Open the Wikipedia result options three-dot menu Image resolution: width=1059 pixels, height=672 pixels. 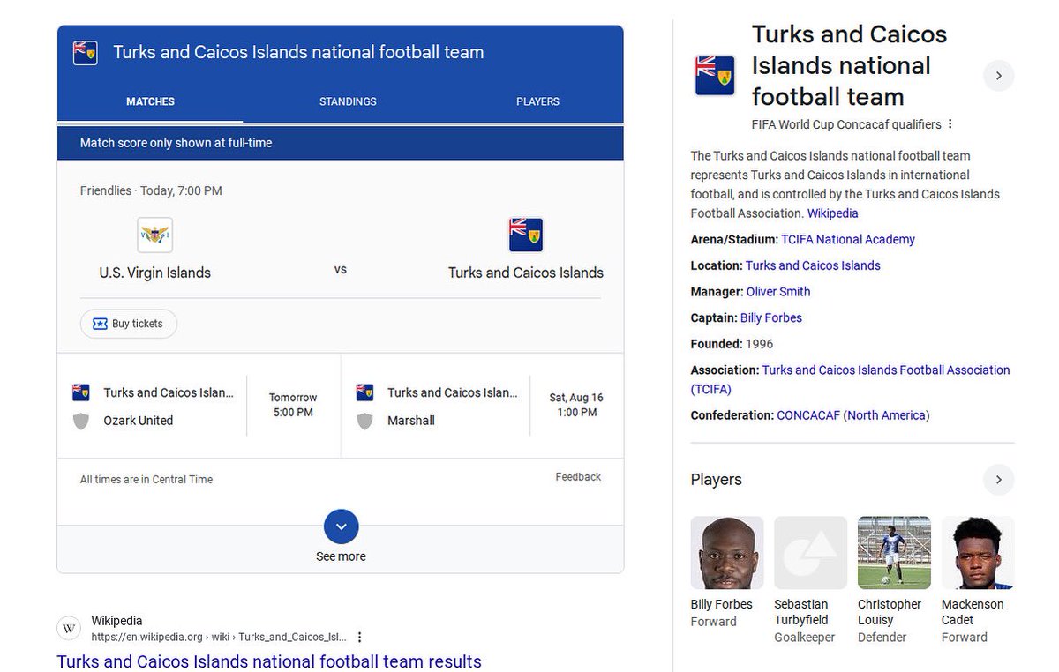(x=359, y=637)
